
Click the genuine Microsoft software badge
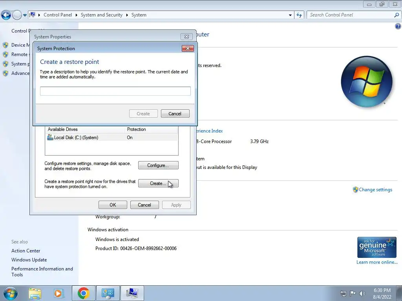point(377,247)
